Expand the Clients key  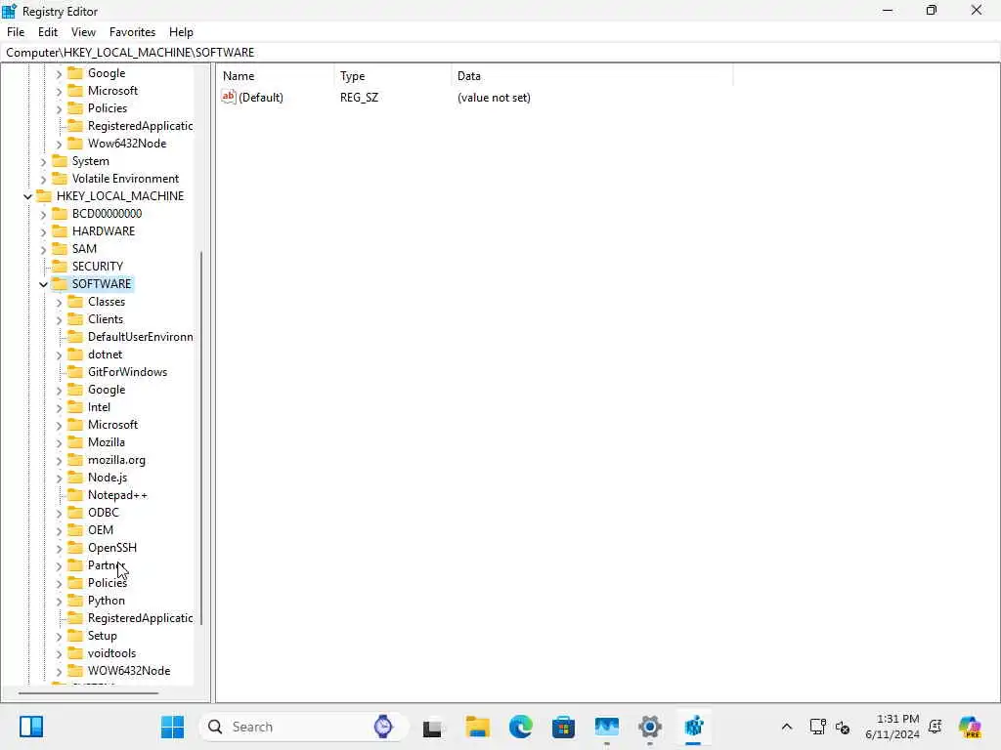60,319
